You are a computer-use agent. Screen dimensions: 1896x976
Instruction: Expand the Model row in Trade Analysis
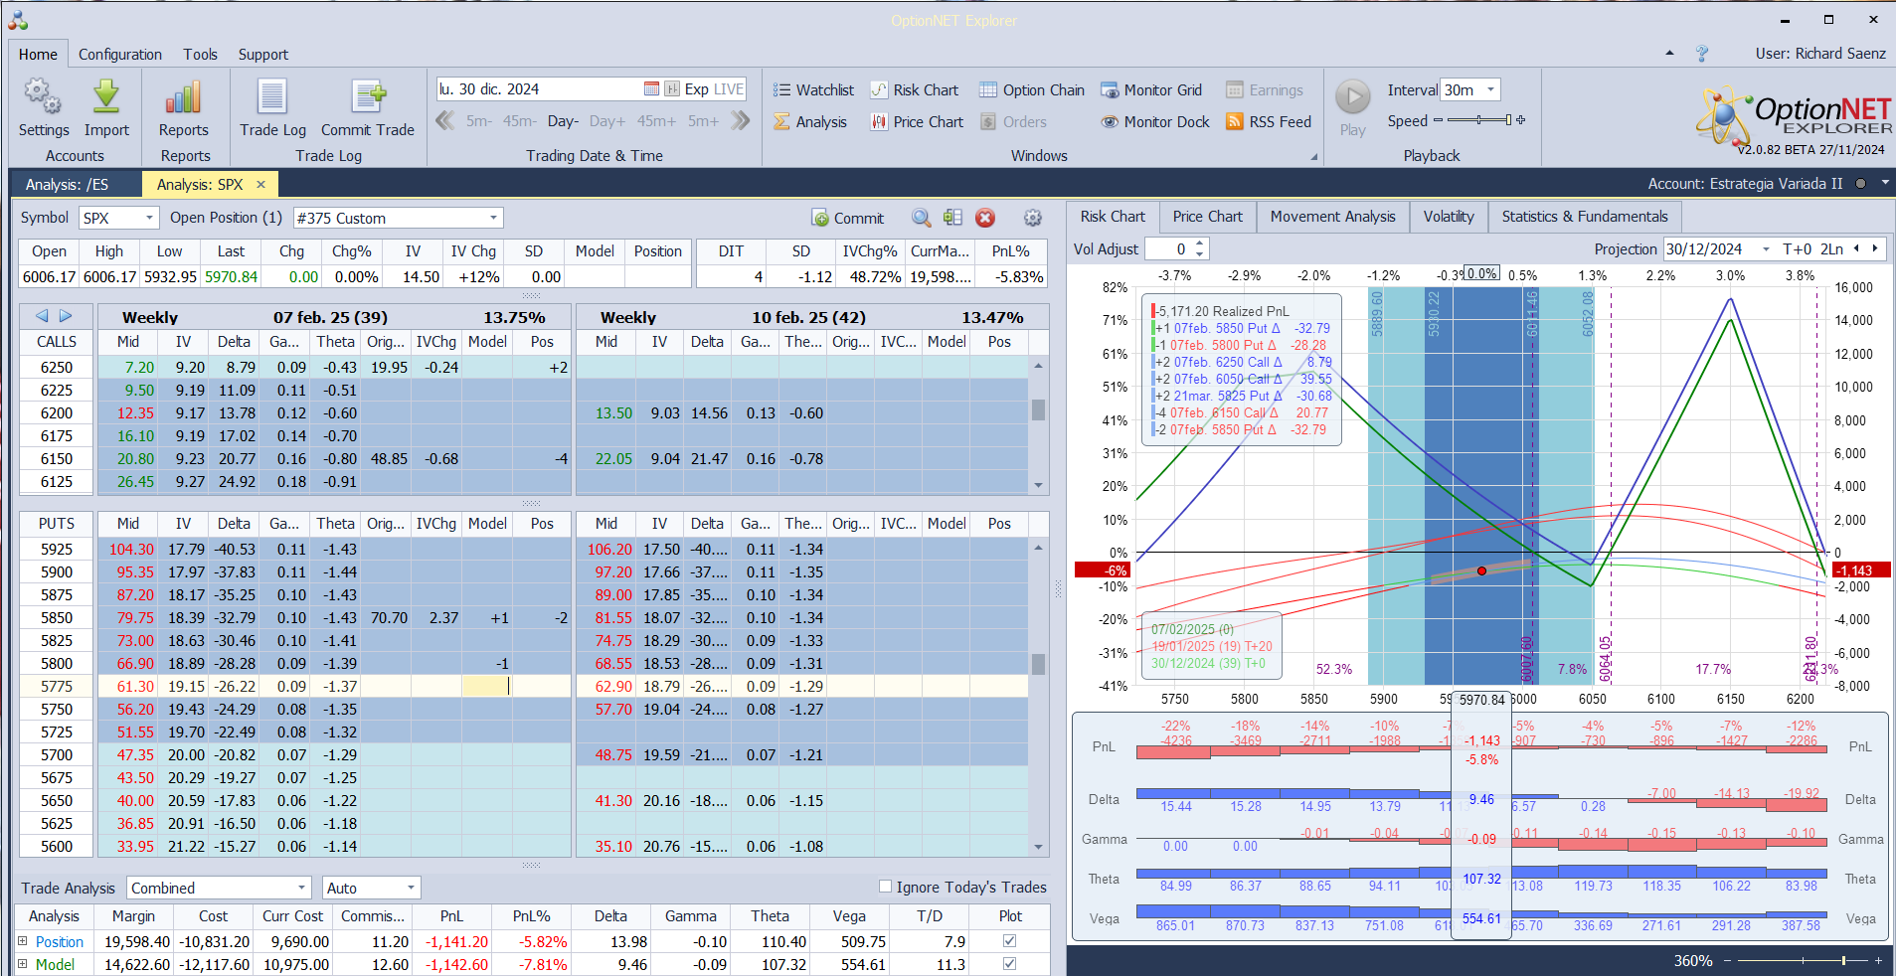[23, 964]
